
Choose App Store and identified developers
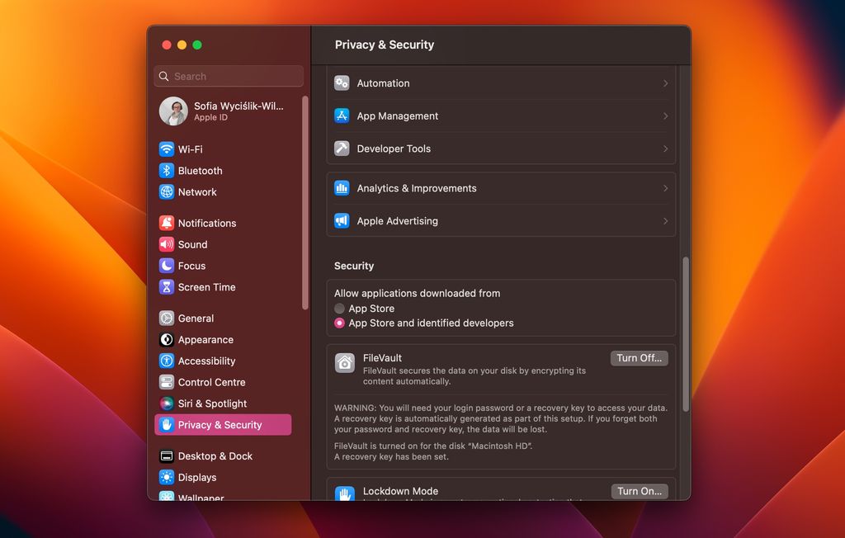coord(338,323)
